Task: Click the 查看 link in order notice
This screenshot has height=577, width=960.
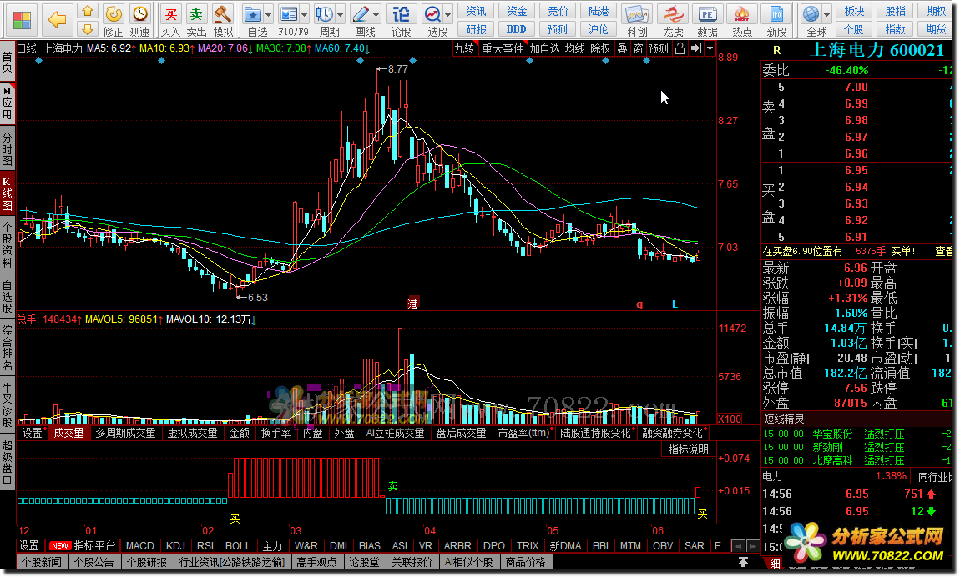Action: 943,251
